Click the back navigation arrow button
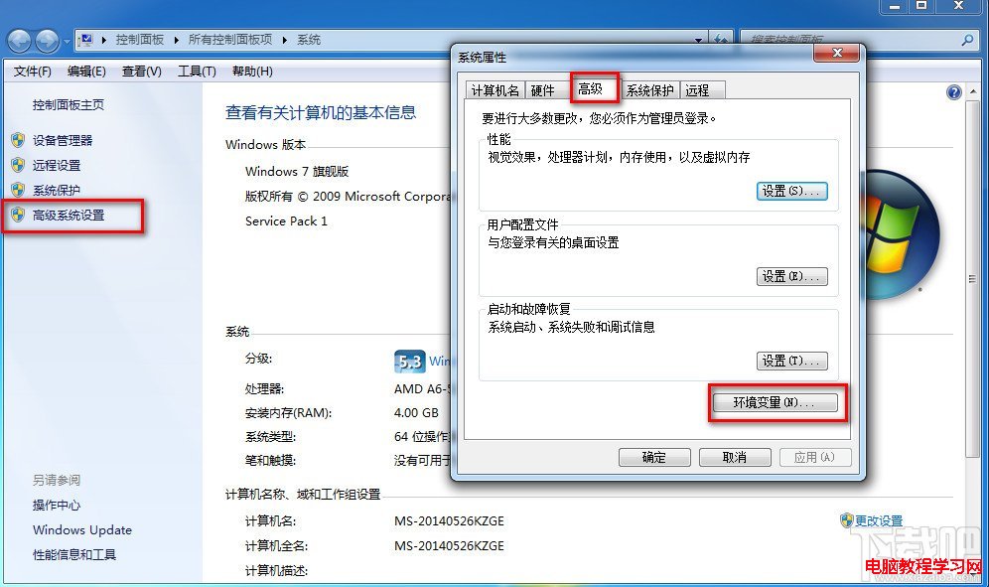989x587 pixels. point(19,41)
